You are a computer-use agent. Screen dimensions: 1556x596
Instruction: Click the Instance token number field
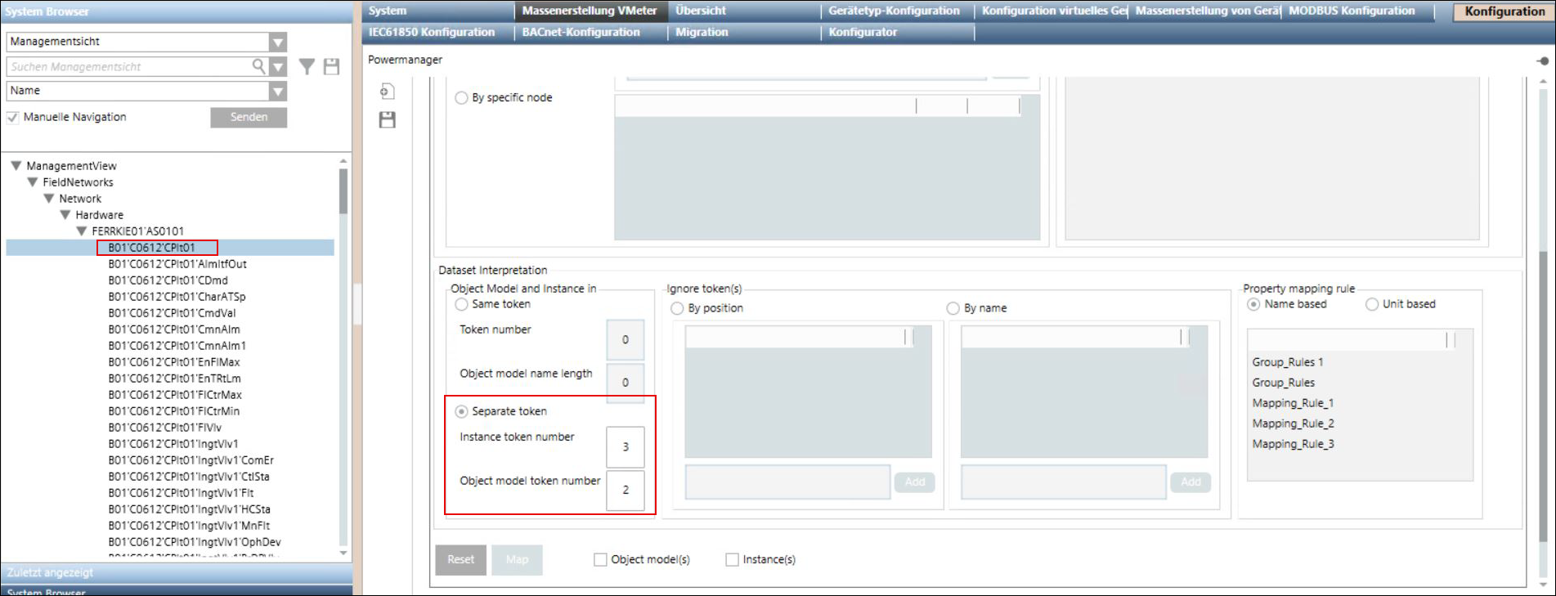625,447
